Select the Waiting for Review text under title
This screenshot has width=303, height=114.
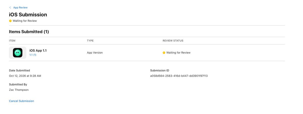pyautogui.click(x=25, y=21)
